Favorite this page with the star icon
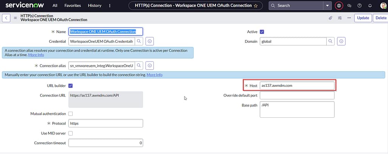The height and width of the screenshot is (154, 388). (256, 6)
